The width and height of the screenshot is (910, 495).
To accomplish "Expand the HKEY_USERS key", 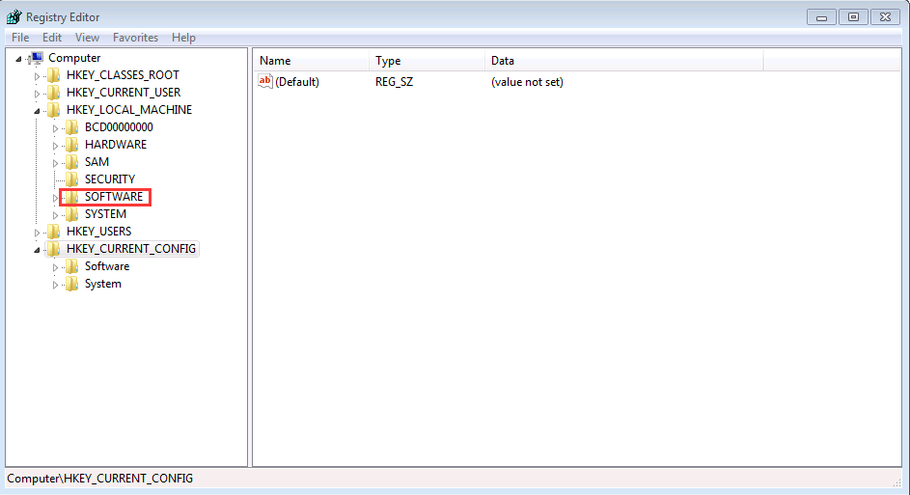I will point(37,233).
